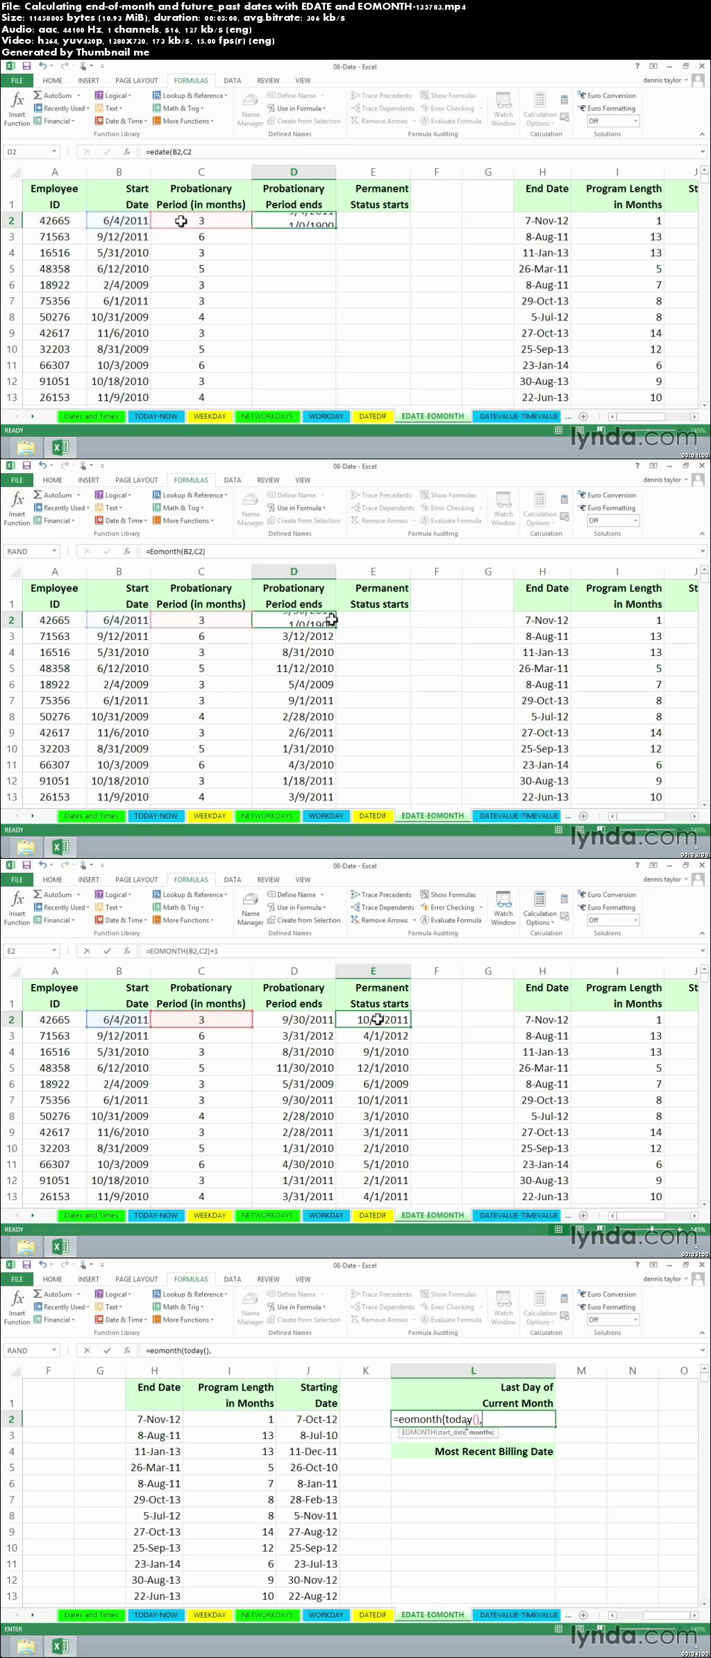Click Error Checking in the =edate(B2,C2 window
Viewport: 711px width, 1658px height.
447,108
